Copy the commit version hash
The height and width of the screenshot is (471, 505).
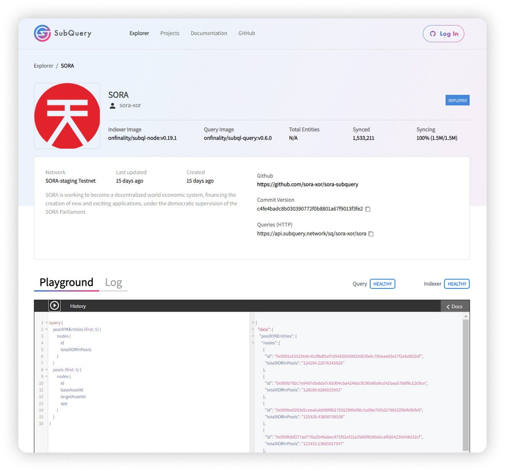point(368,209)
